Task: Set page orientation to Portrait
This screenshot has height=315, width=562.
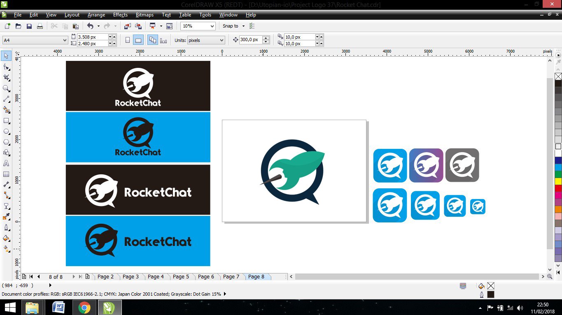Action: (128, 40)
